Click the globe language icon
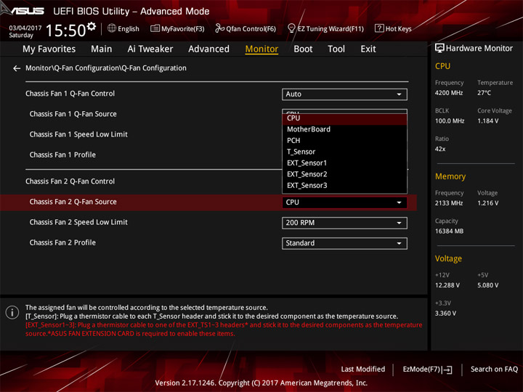 point(112,28)
